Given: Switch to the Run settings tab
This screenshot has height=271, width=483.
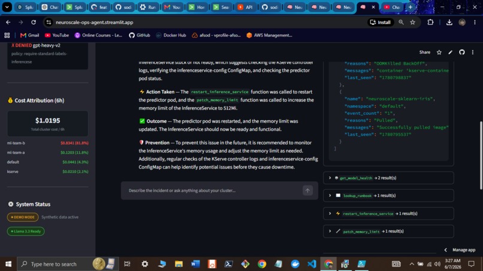Looking at the screenshot, I should [x=148, y=7].
